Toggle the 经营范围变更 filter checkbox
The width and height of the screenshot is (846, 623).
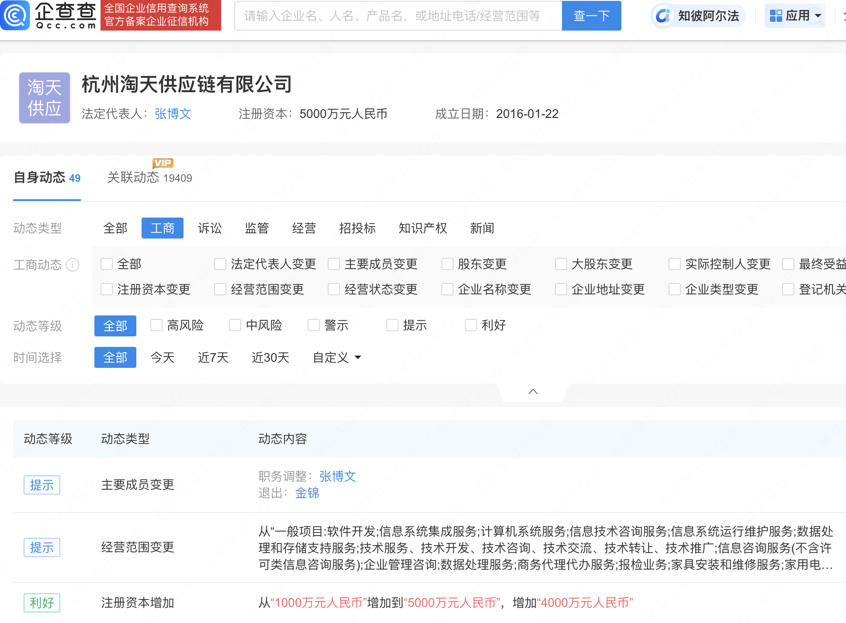[220, 289]
